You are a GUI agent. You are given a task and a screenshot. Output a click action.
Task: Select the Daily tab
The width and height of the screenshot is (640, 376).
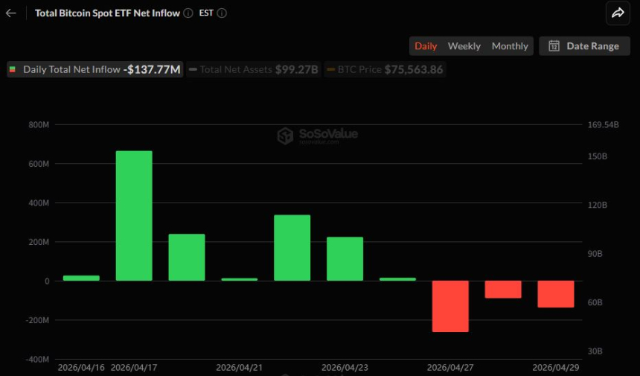point(426,46)
